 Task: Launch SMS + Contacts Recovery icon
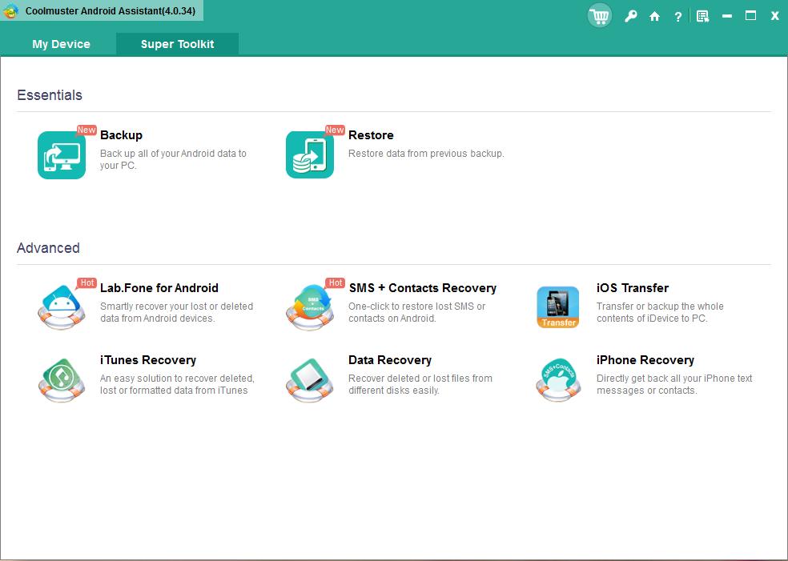310,307
